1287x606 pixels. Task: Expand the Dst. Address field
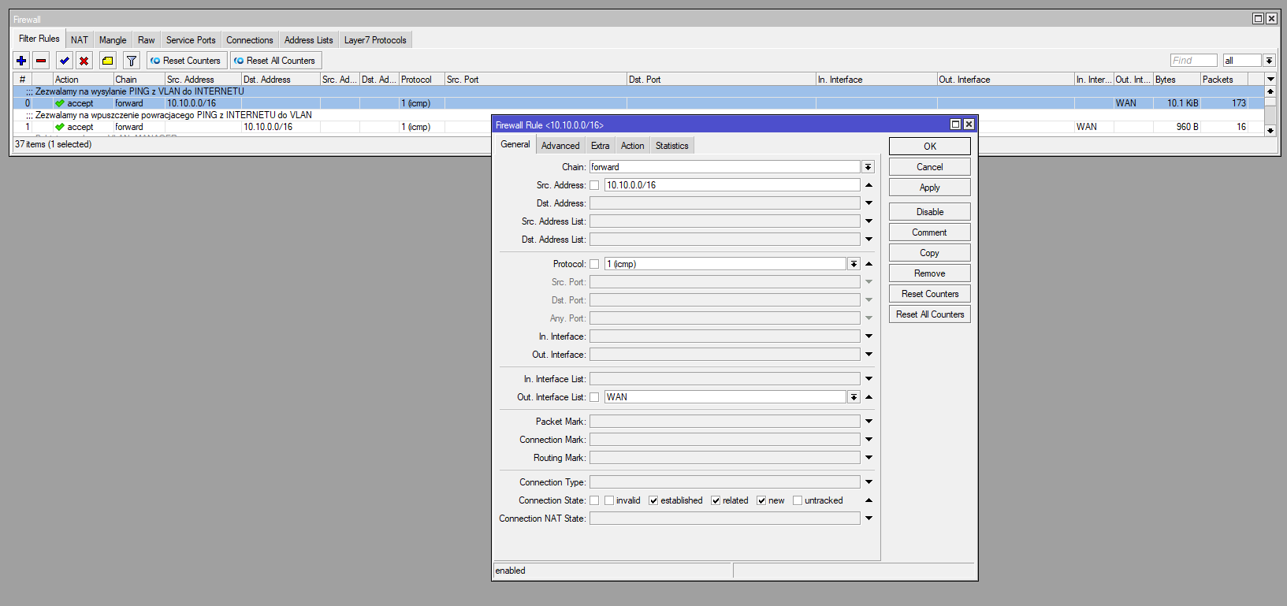(x=869, y=203)
